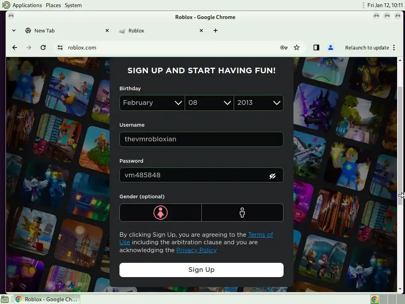The width and height of the screenshot is (405, 304).
Task: Open the saved password key icon
Action: pyautogui.click(x=284, y=47)
